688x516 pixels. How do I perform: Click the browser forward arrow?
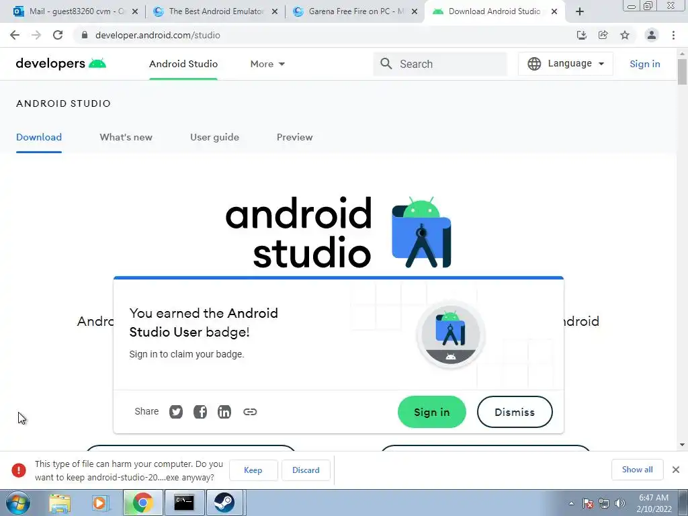point(36,35)
